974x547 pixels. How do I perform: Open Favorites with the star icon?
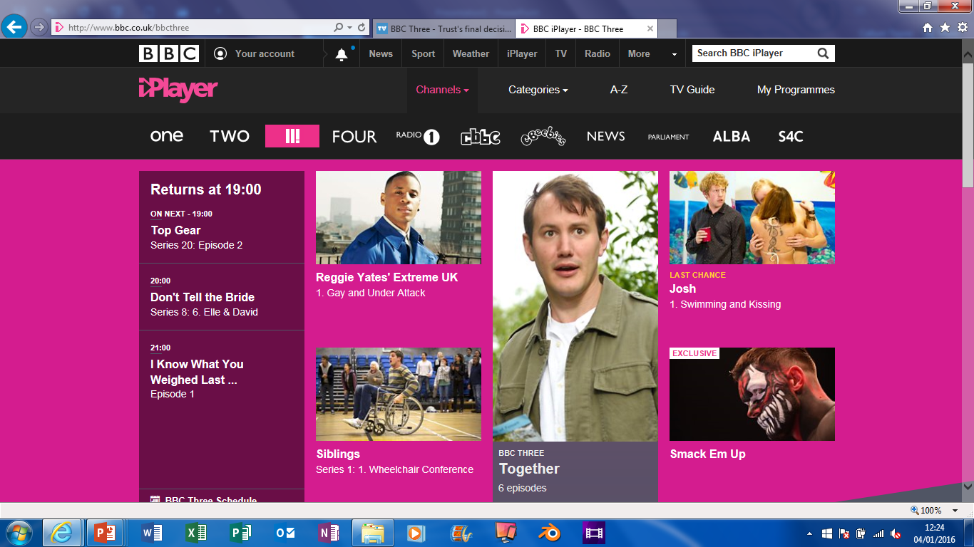click(945, 28)
